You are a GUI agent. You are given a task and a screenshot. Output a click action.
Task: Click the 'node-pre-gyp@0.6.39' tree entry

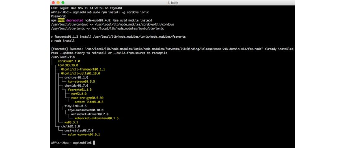(87, 98)
